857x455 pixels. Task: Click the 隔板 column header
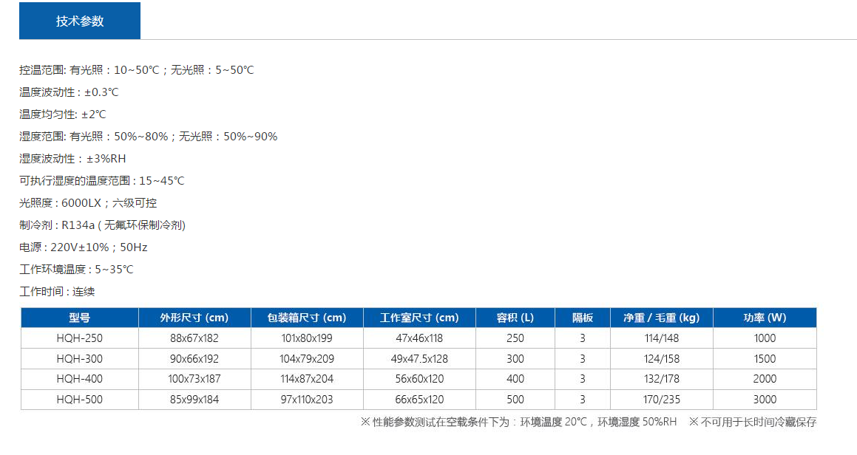click(583, 318)
